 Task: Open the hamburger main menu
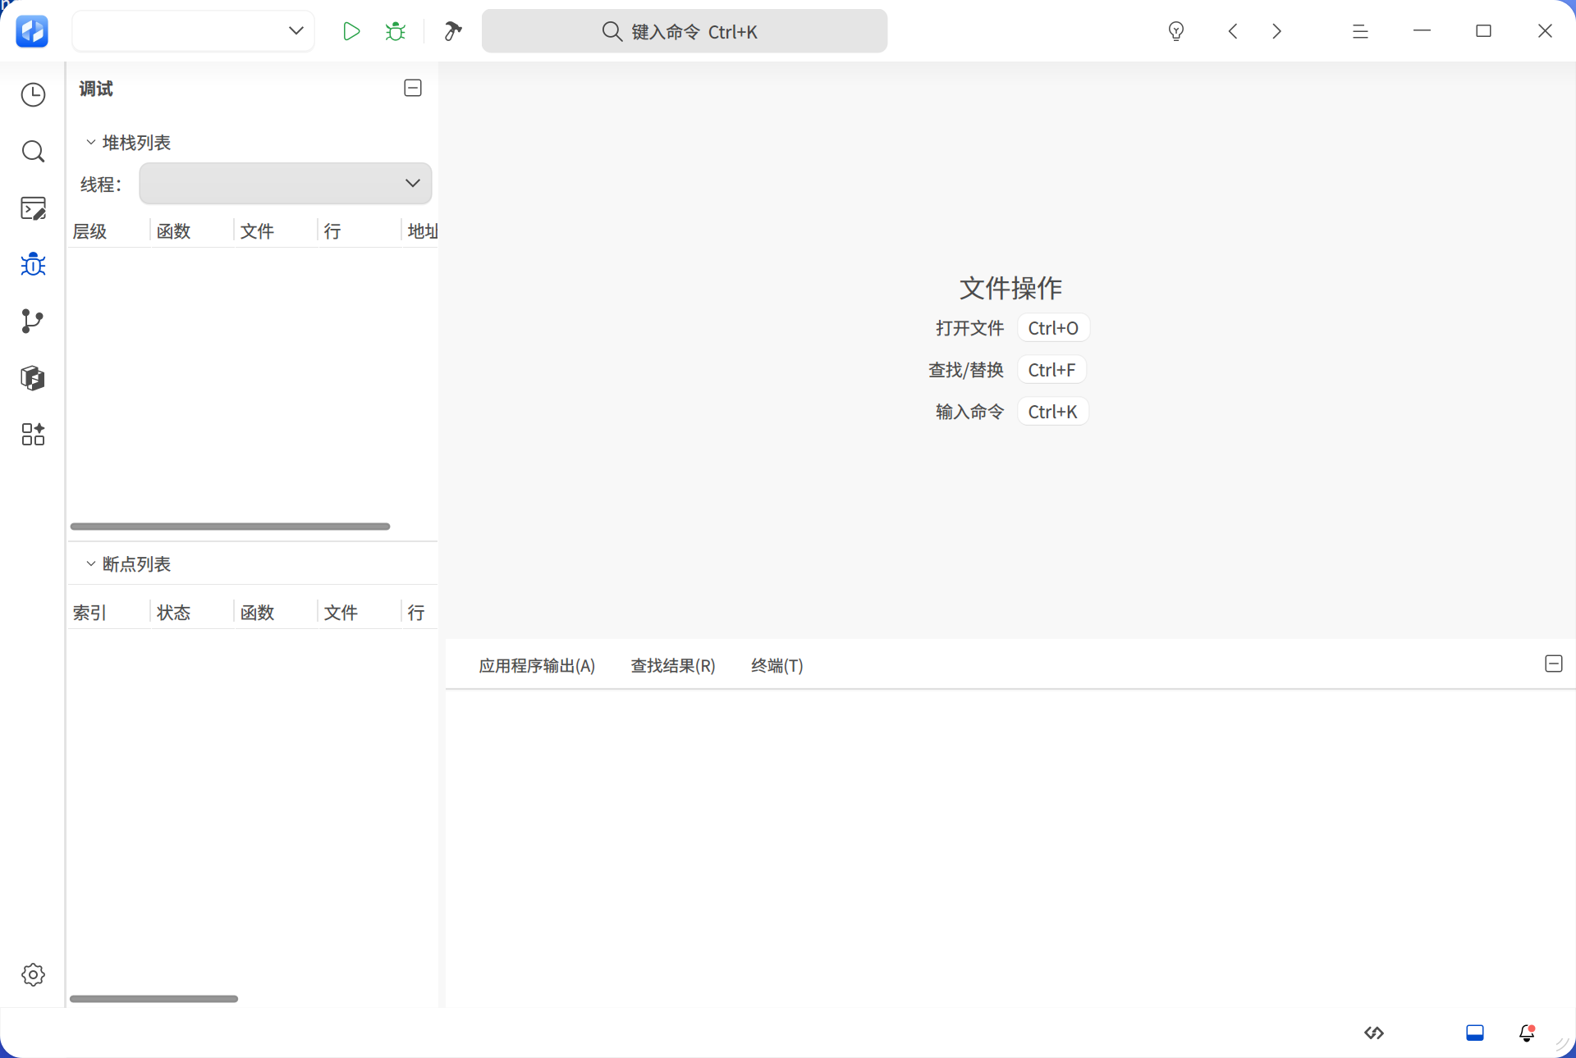click(x=1360, y=31)
